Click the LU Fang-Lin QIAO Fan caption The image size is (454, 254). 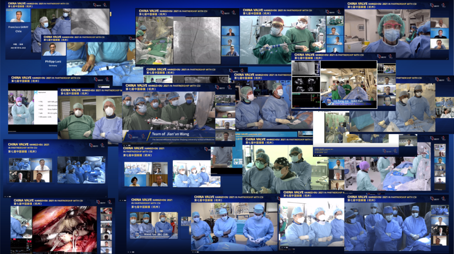tap(348, 102)
